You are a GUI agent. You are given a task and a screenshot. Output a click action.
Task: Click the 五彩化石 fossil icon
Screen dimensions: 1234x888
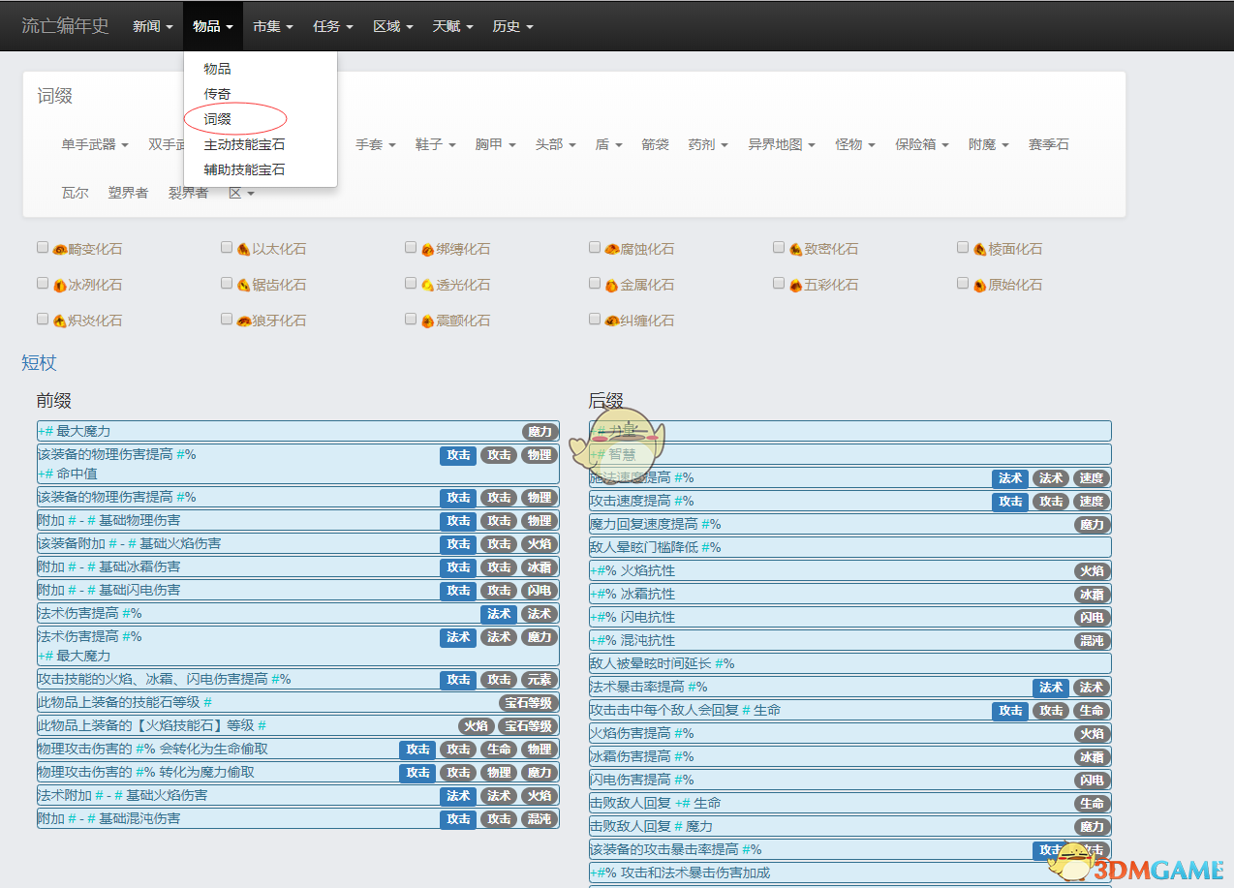point(796,285)
